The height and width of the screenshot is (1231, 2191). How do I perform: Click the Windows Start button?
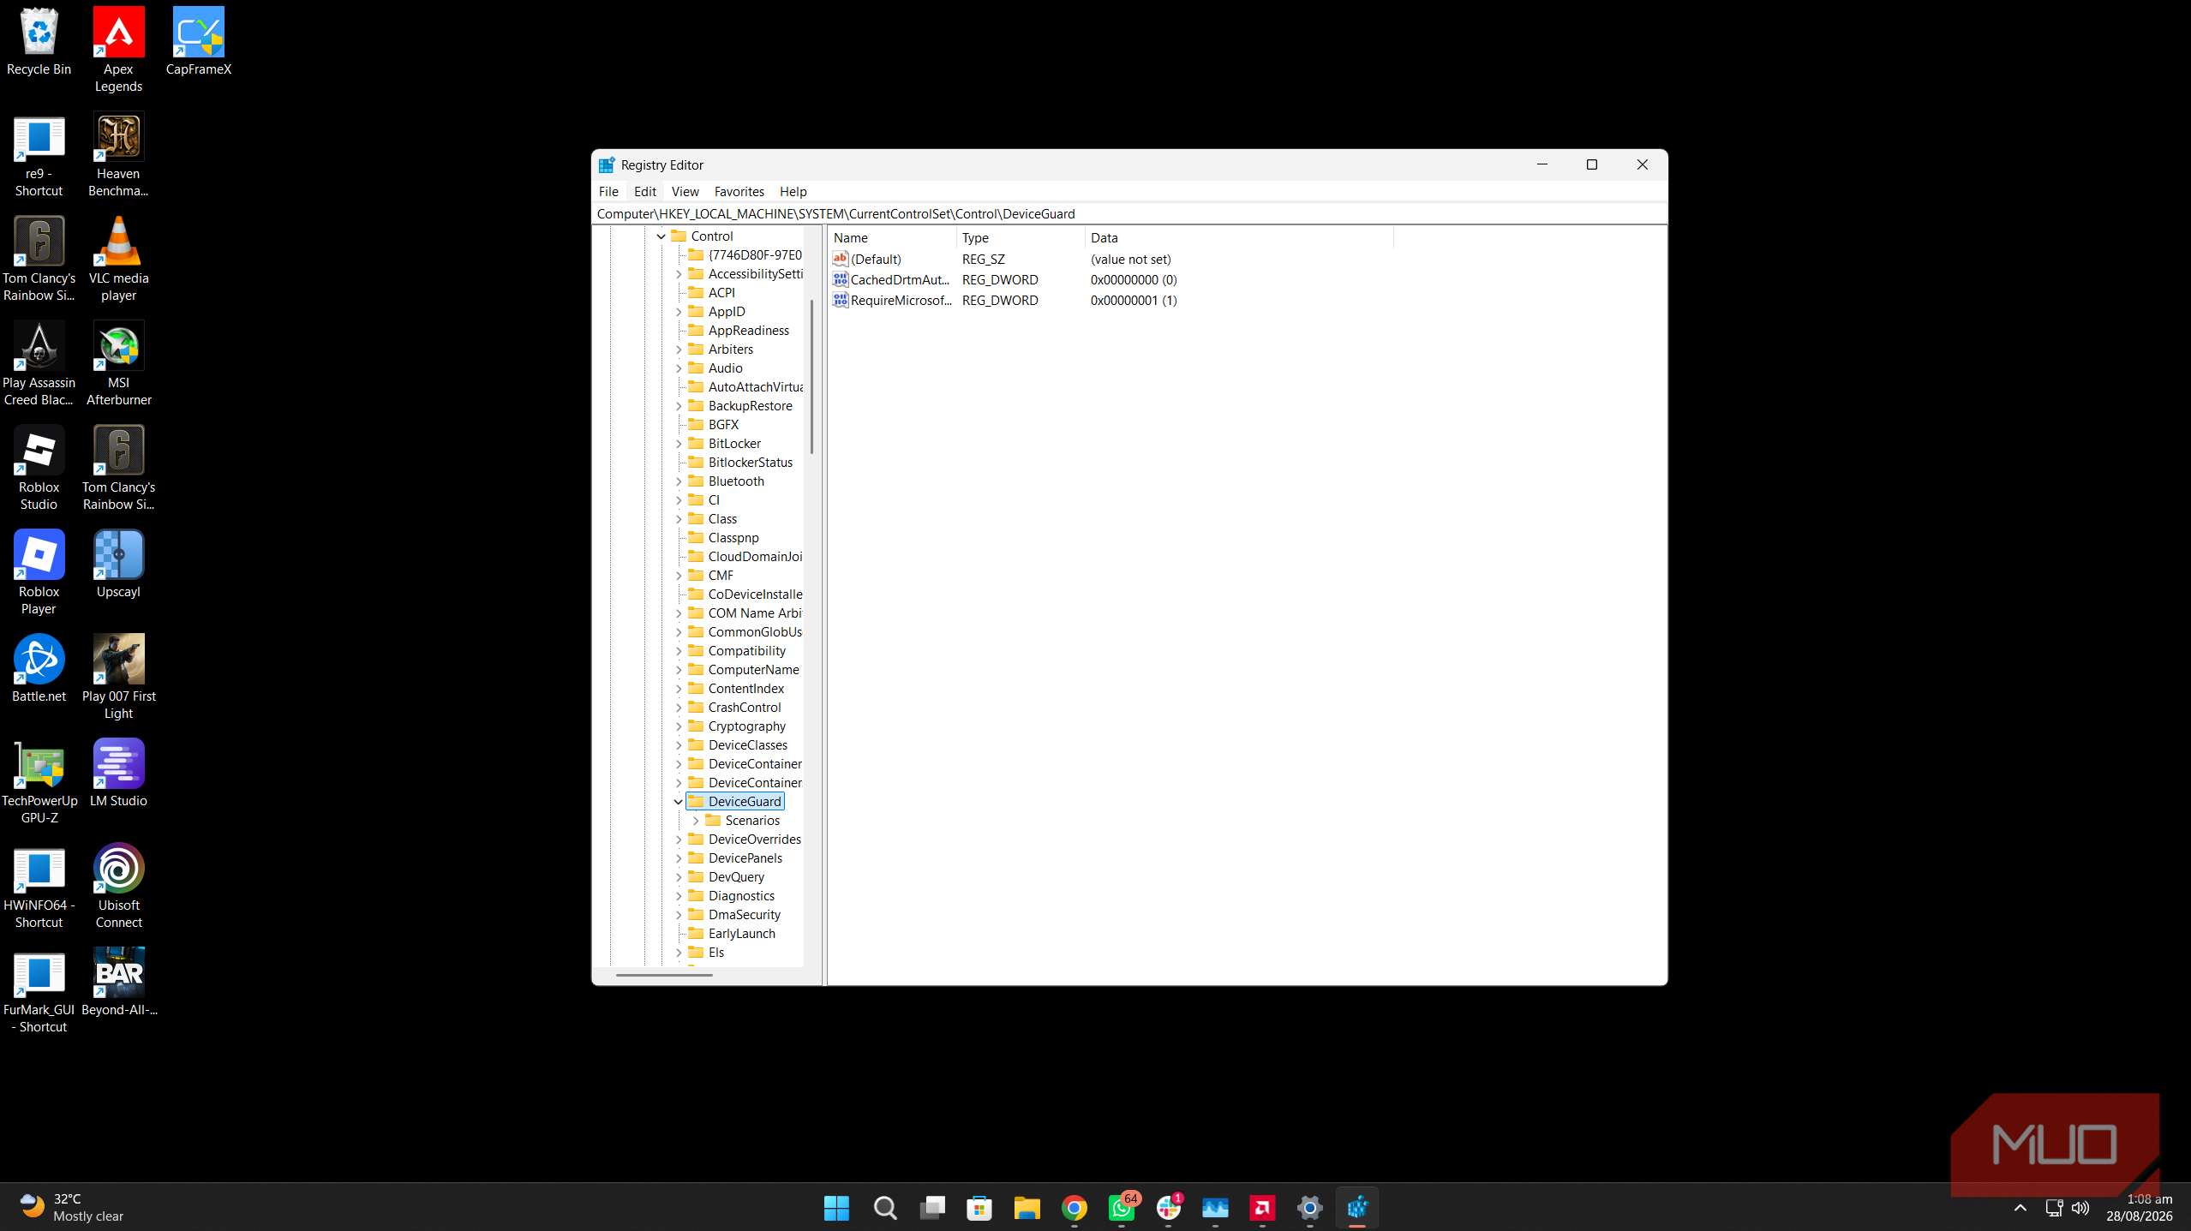[x=836, y=1208]
